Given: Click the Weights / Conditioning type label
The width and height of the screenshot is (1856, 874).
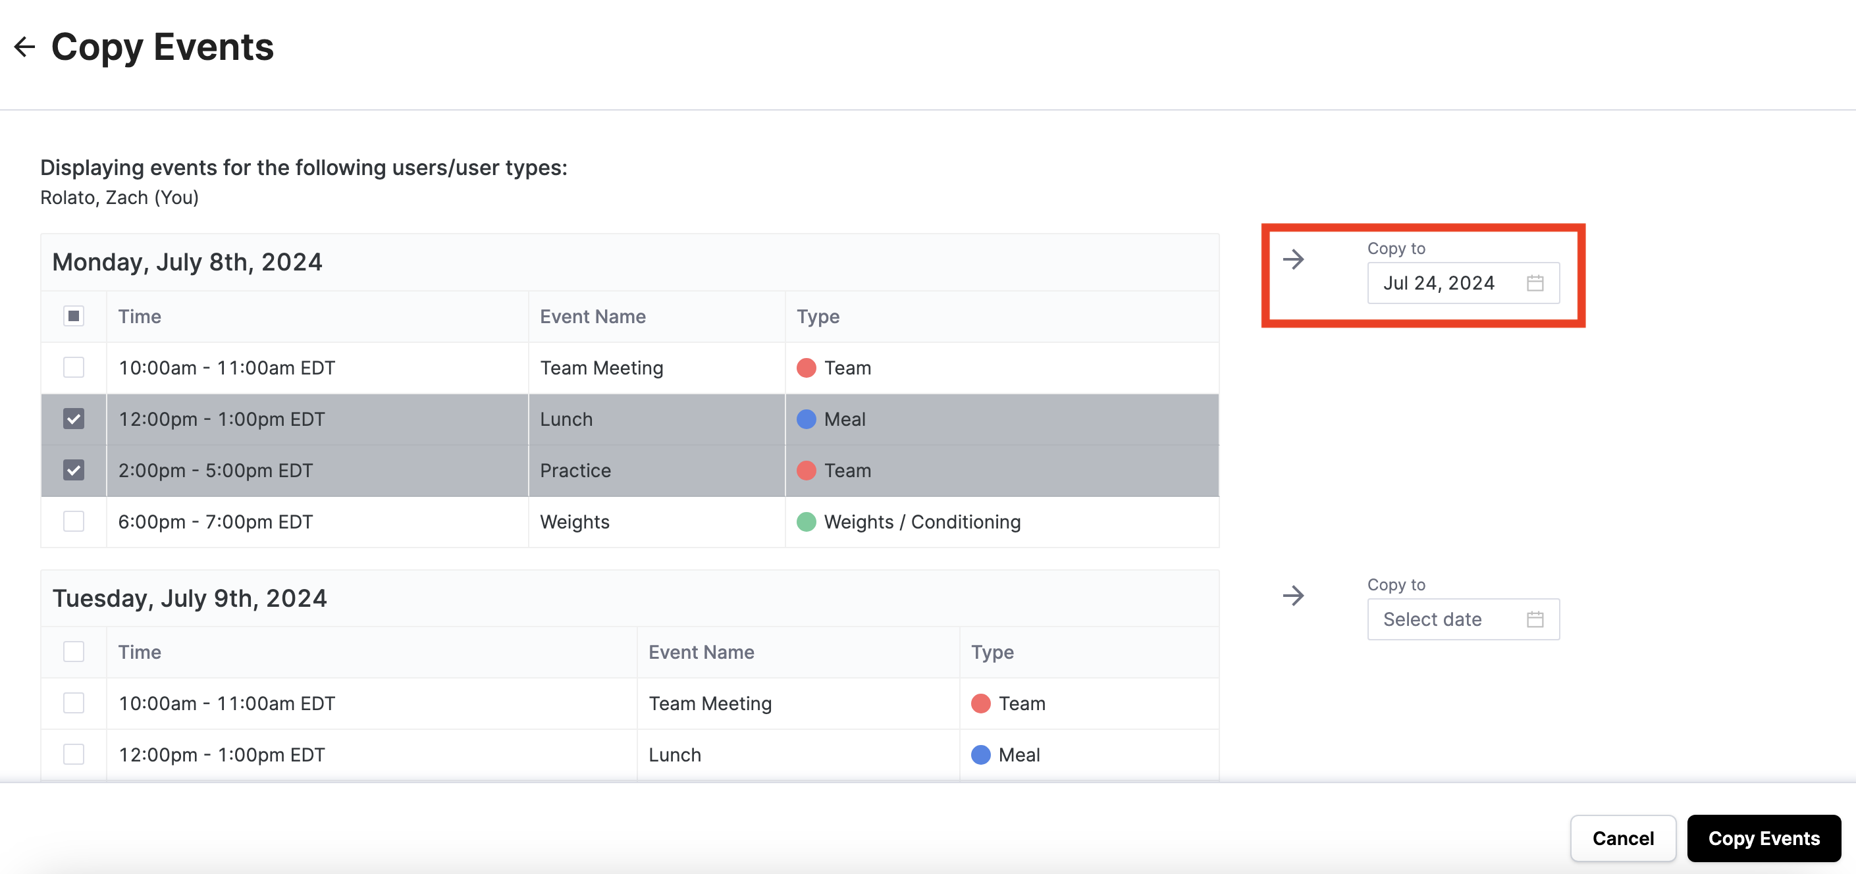Looking at the screenshot, I should 922,522.
